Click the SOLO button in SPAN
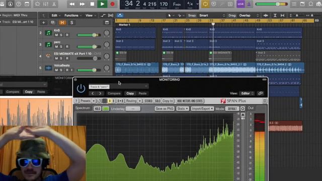This screenshot has width=322, height=181. [x=157, y=101]
